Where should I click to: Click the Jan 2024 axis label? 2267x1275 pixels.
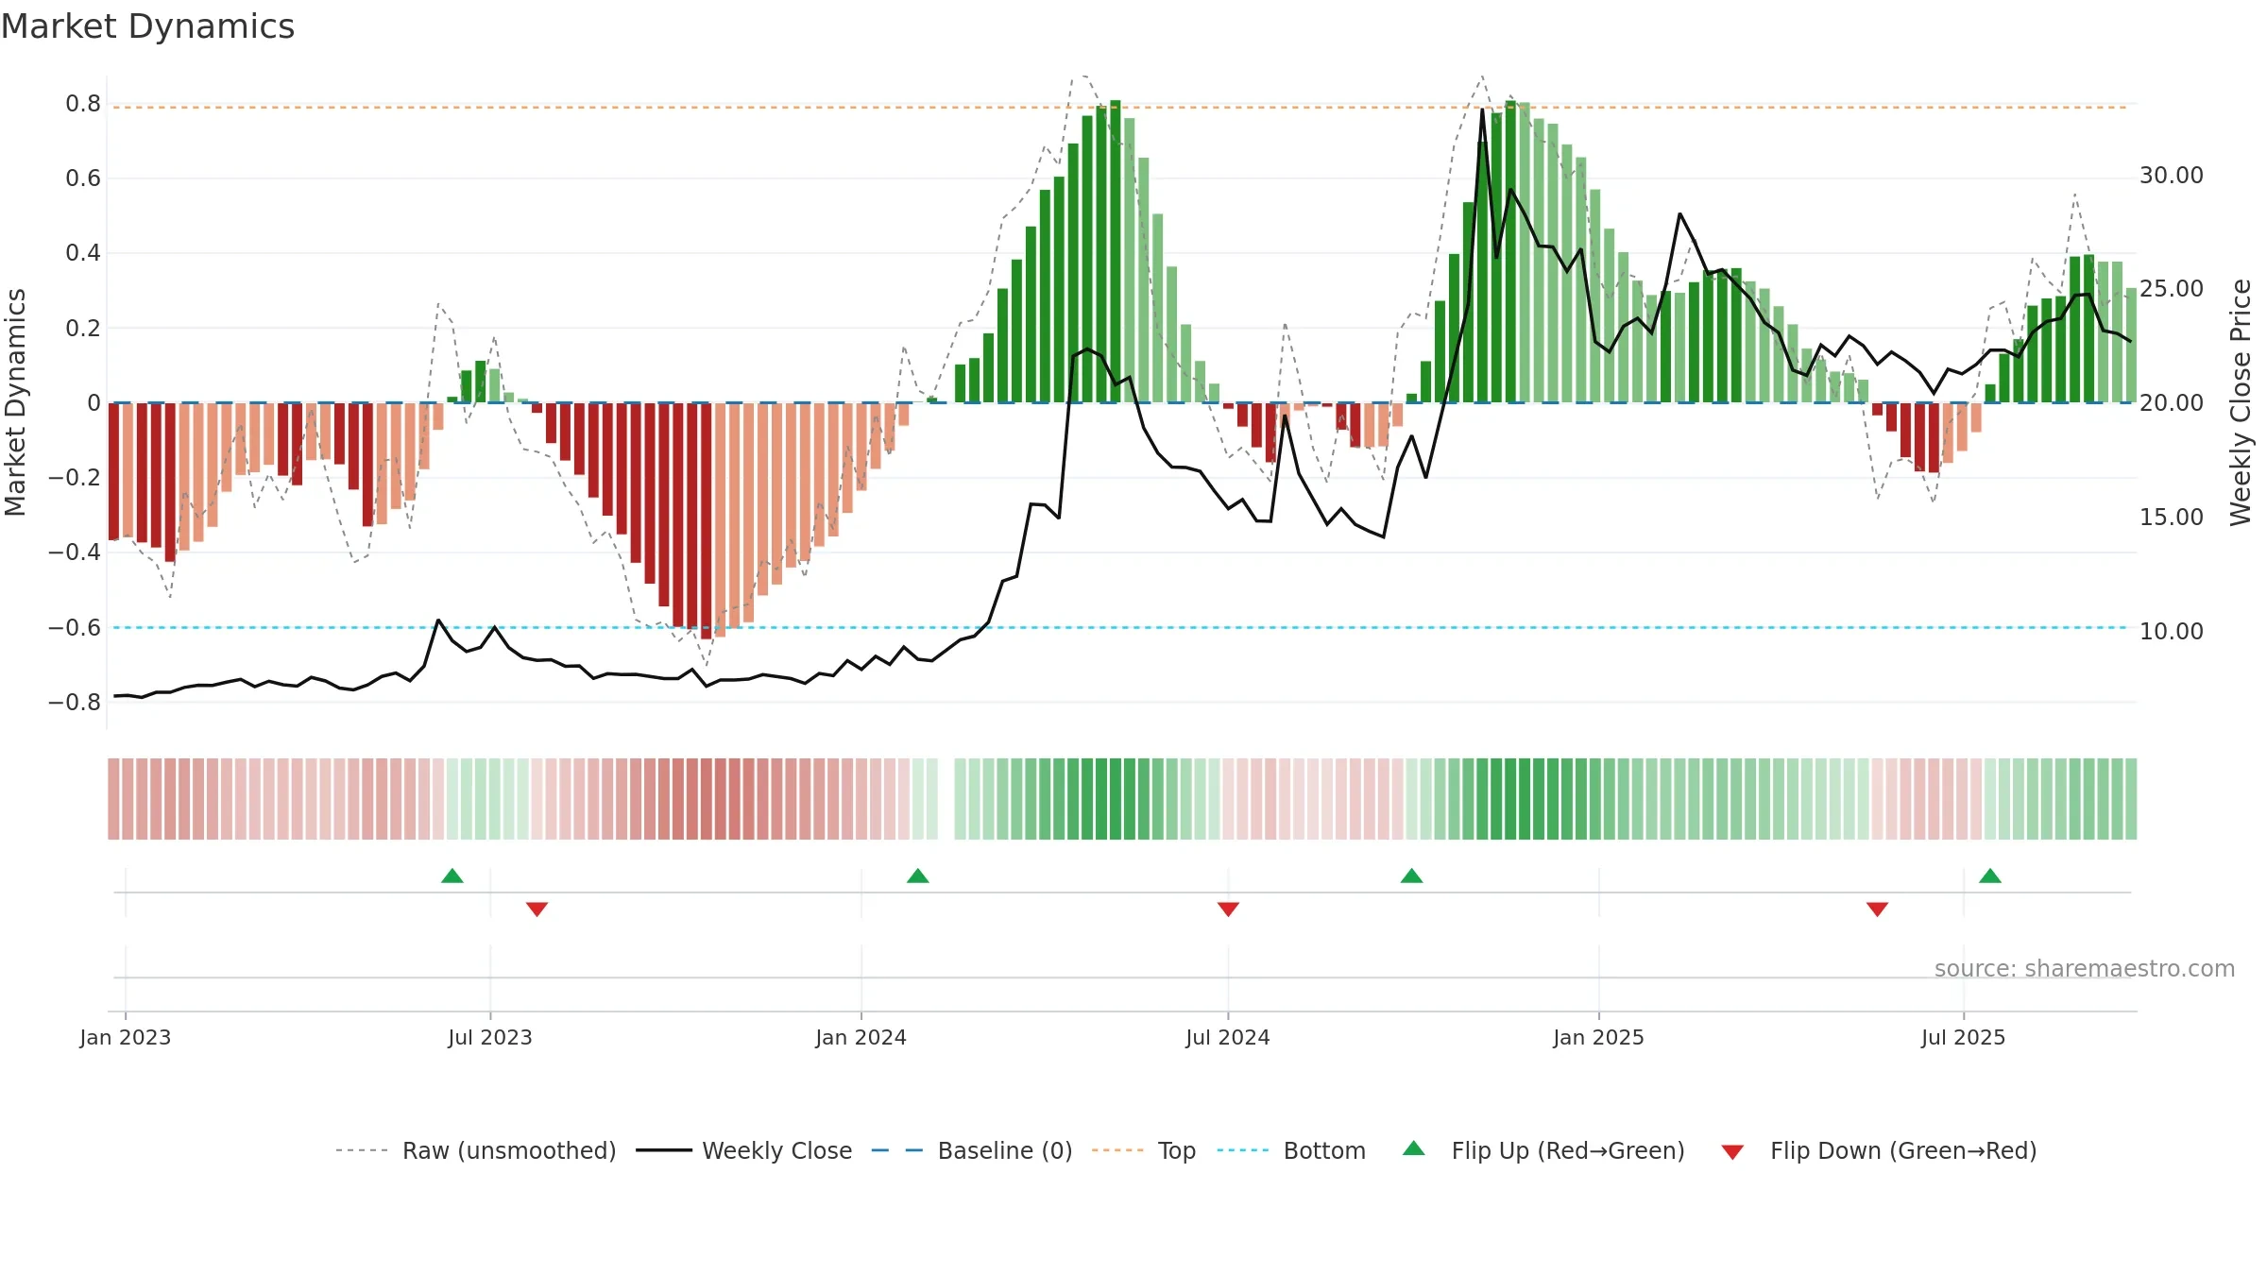pos(861,1037)
